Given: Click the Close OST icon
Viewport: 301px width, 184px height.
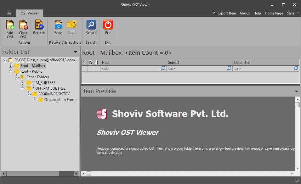Looking at the screenshot, I should click(23, 25).
